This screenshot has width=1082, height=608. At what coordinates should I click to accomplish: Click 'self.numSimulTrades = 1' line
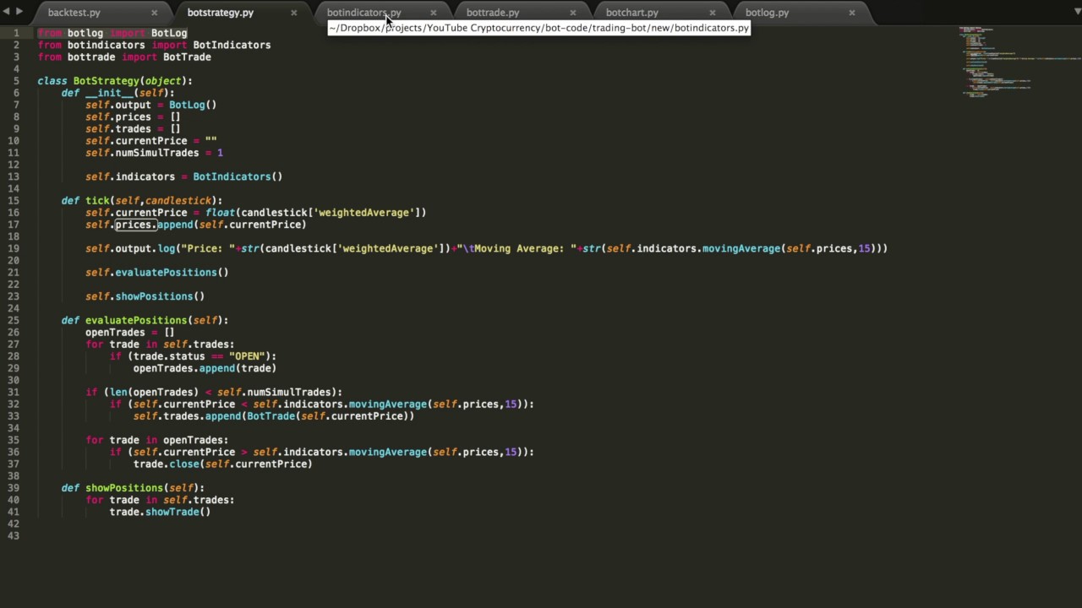tap(154, 153)
